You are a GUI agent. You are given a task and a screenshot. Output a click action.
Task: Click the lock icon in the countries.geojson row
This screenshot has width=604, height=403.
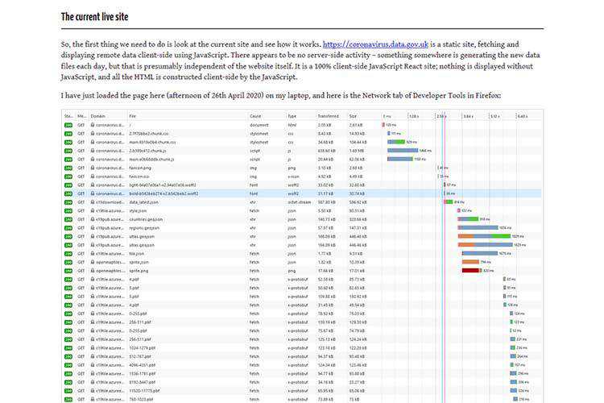pyautogui.click(x=93, y=219)
